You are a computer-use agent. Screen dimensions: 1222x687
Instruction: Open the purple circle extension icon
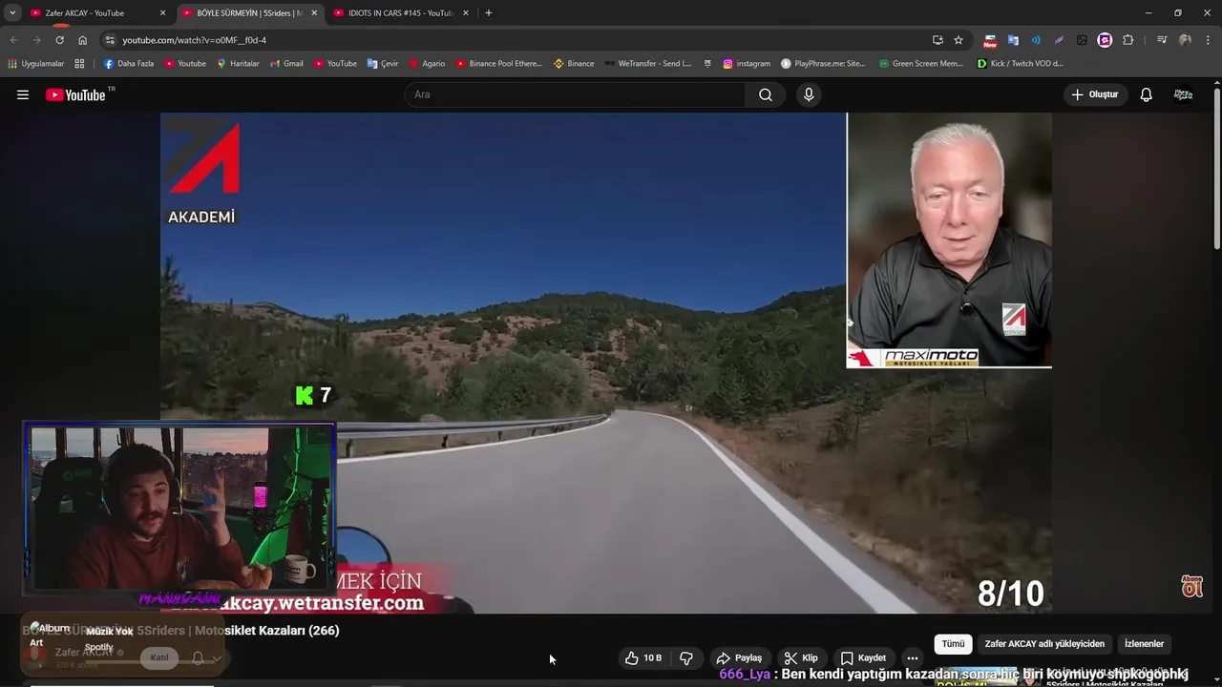point(1105,40)
